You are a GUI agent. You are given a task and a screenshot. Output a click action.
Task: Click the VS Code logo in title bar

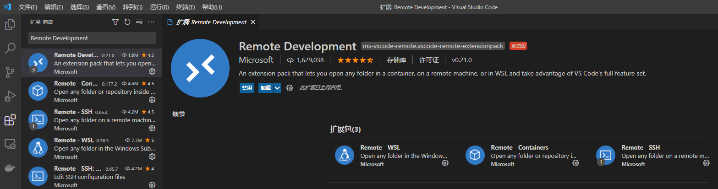pos(7,7)
